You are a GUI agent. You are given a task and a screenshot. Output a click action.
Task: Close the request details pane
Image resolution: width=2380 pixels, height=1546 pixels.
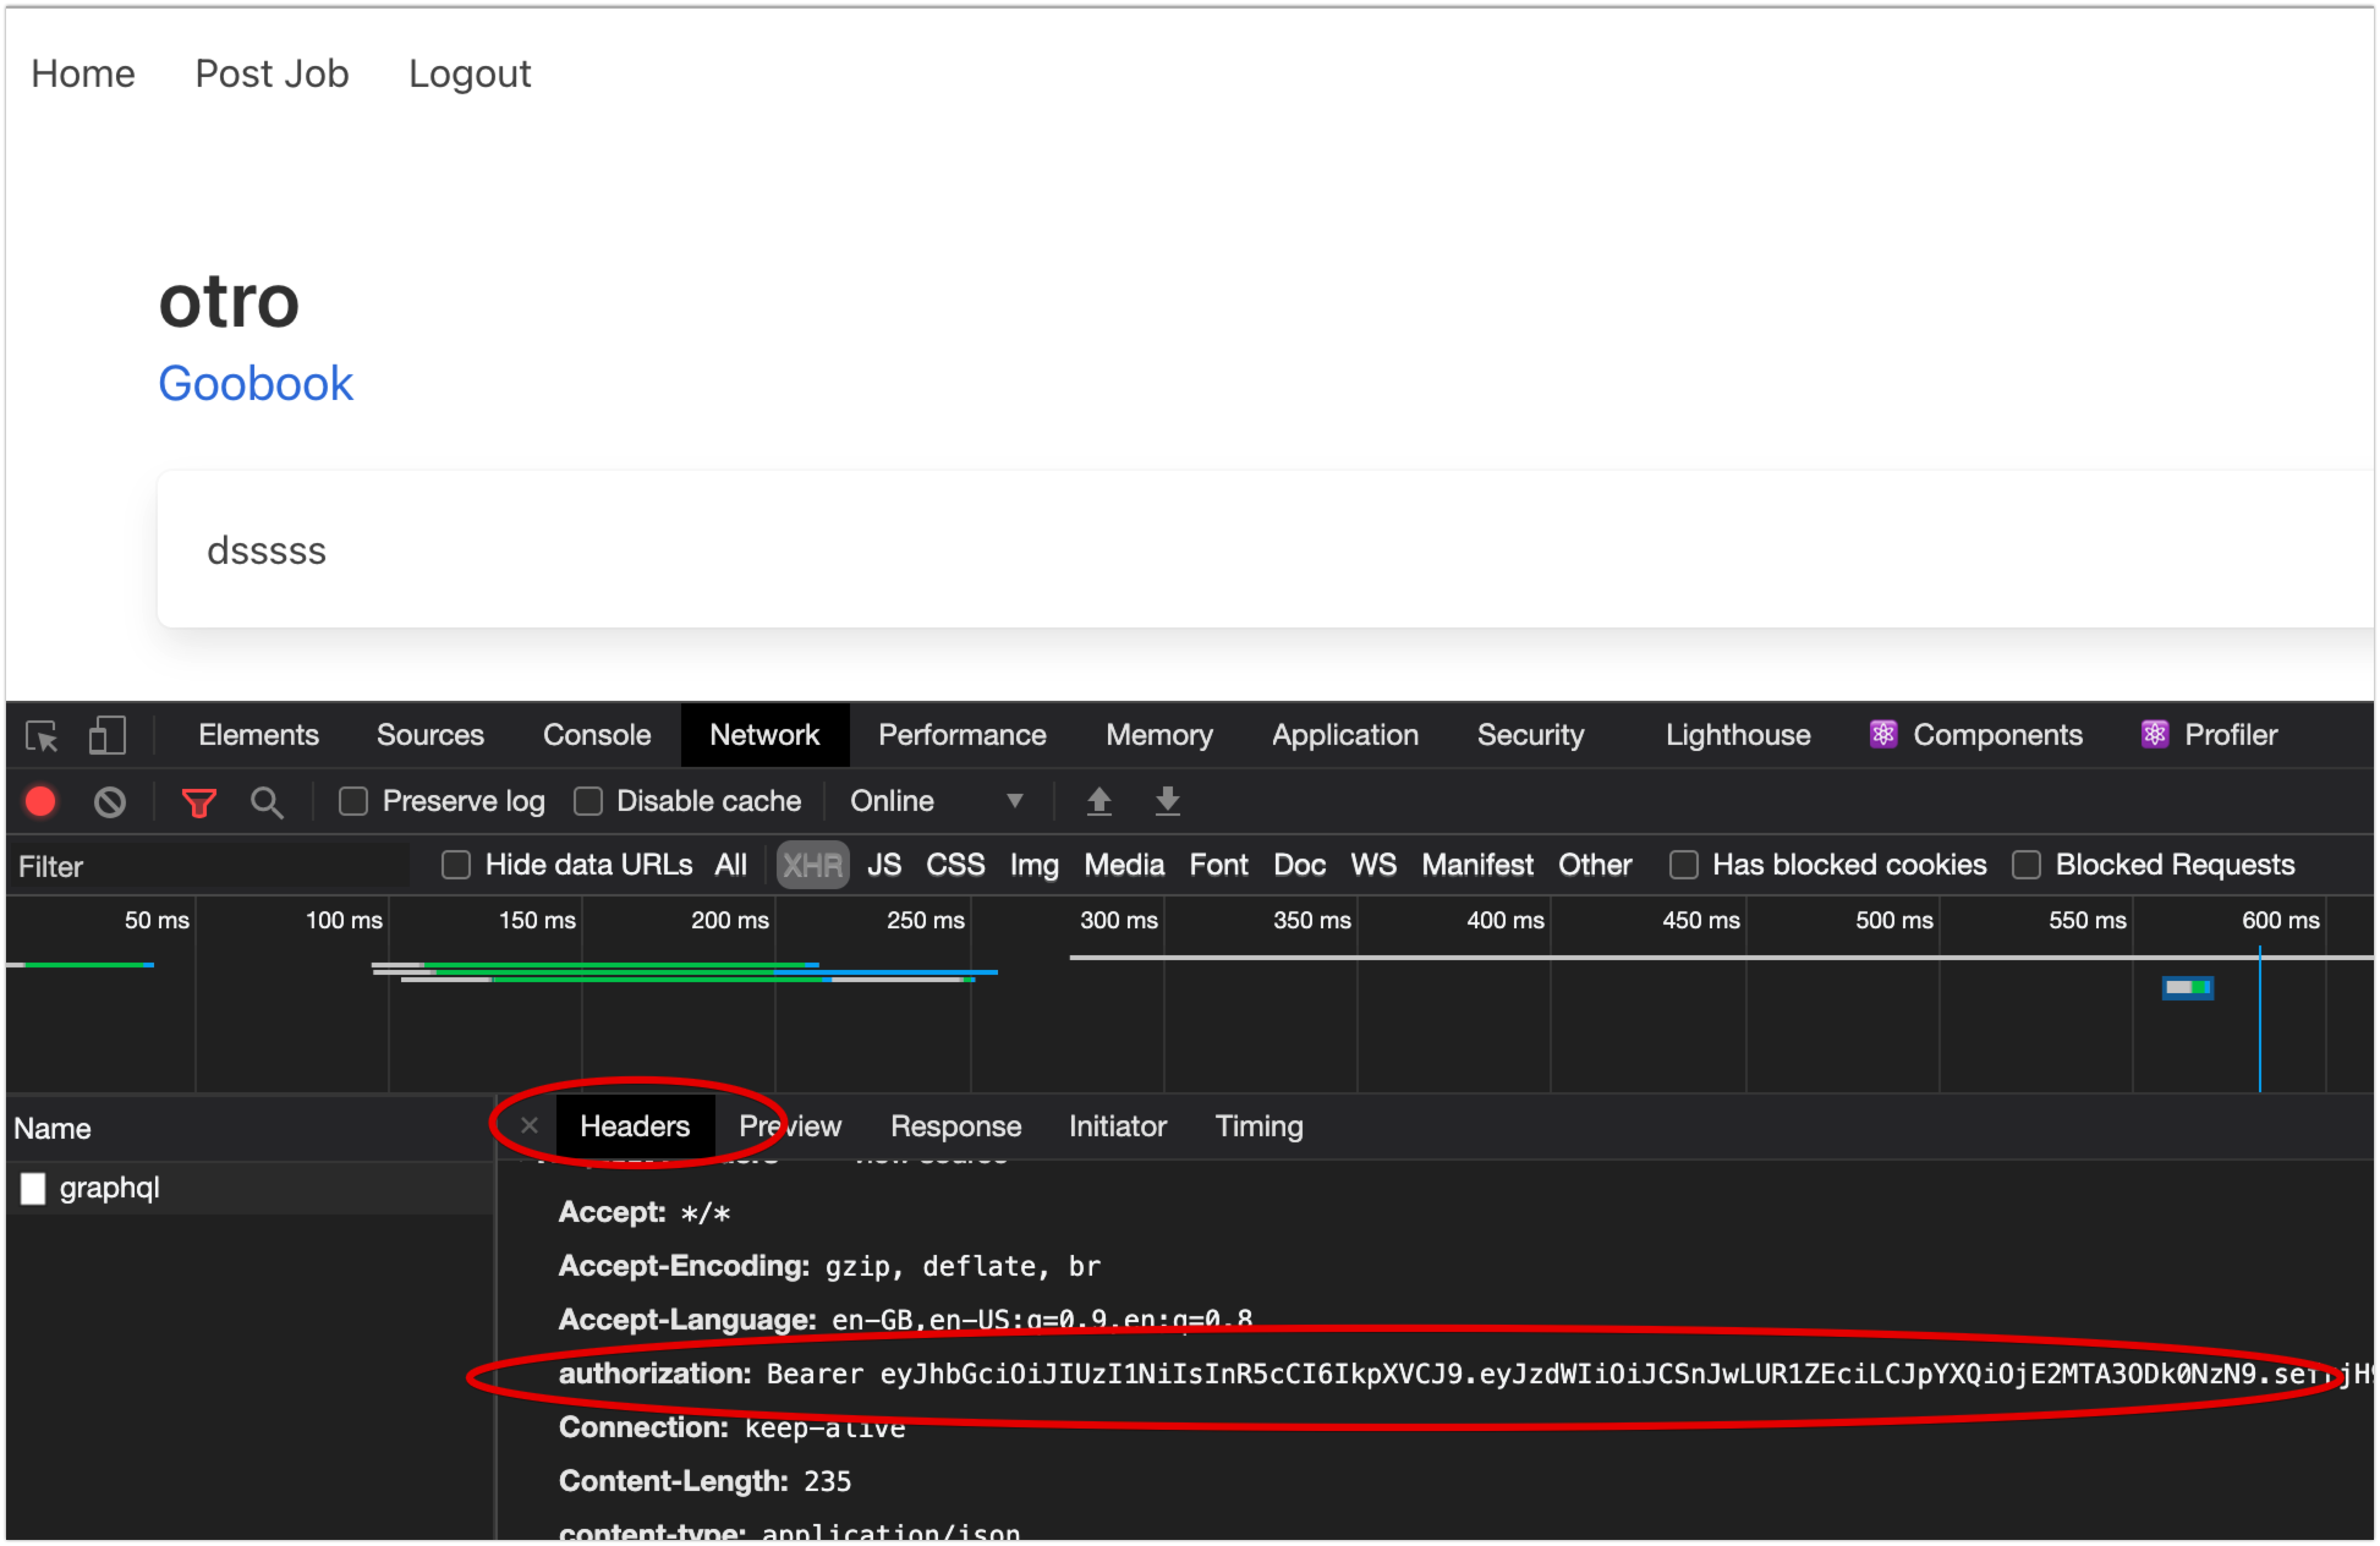(x=529, y=1126)
